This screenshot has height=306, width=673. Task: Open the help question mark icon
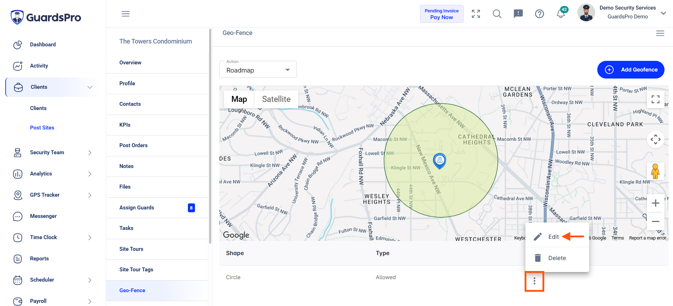click(x=540, y=14)
